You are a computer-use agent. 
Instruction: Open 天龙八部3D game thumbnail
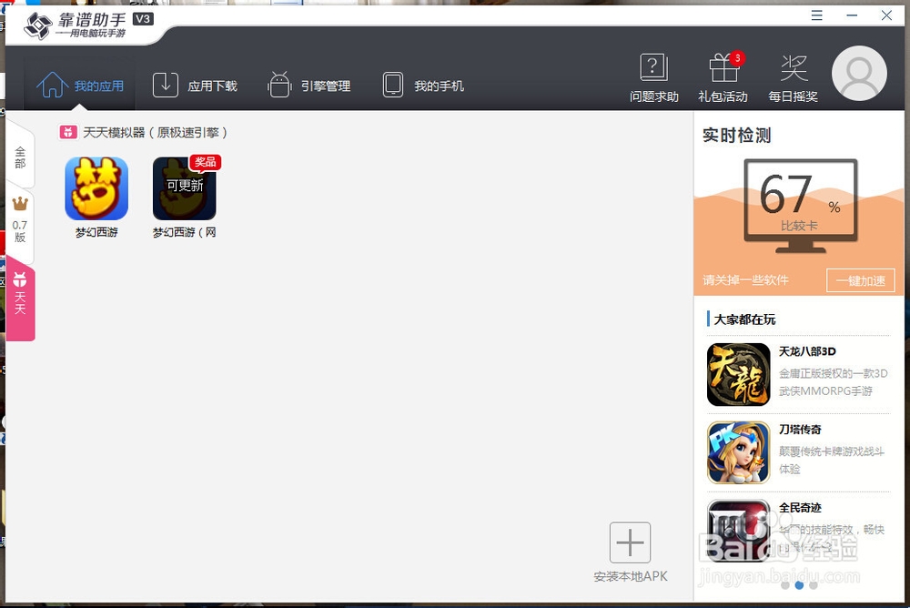point(738,375)
